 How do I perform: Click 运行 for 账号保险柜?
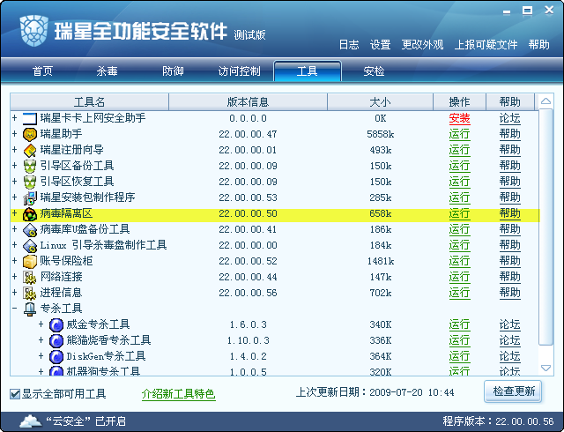459,261
